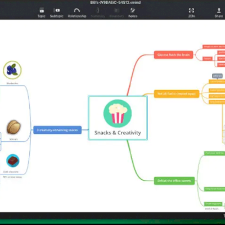Open the Share option
The width and height of the screenshot is (225, 225).
coord(219,13)
